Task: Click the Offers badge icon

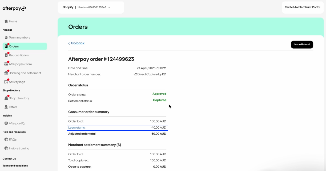Action: [x=6, y=107]
